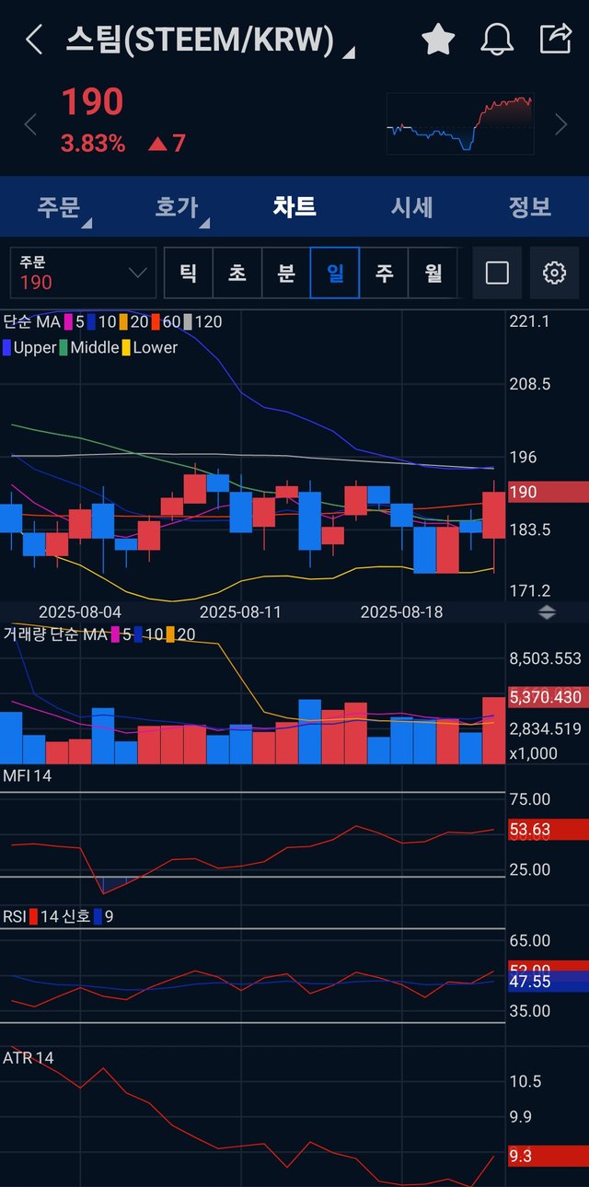Tap the Middle band legend label
589x1187 pixels.
click(95, 347)
